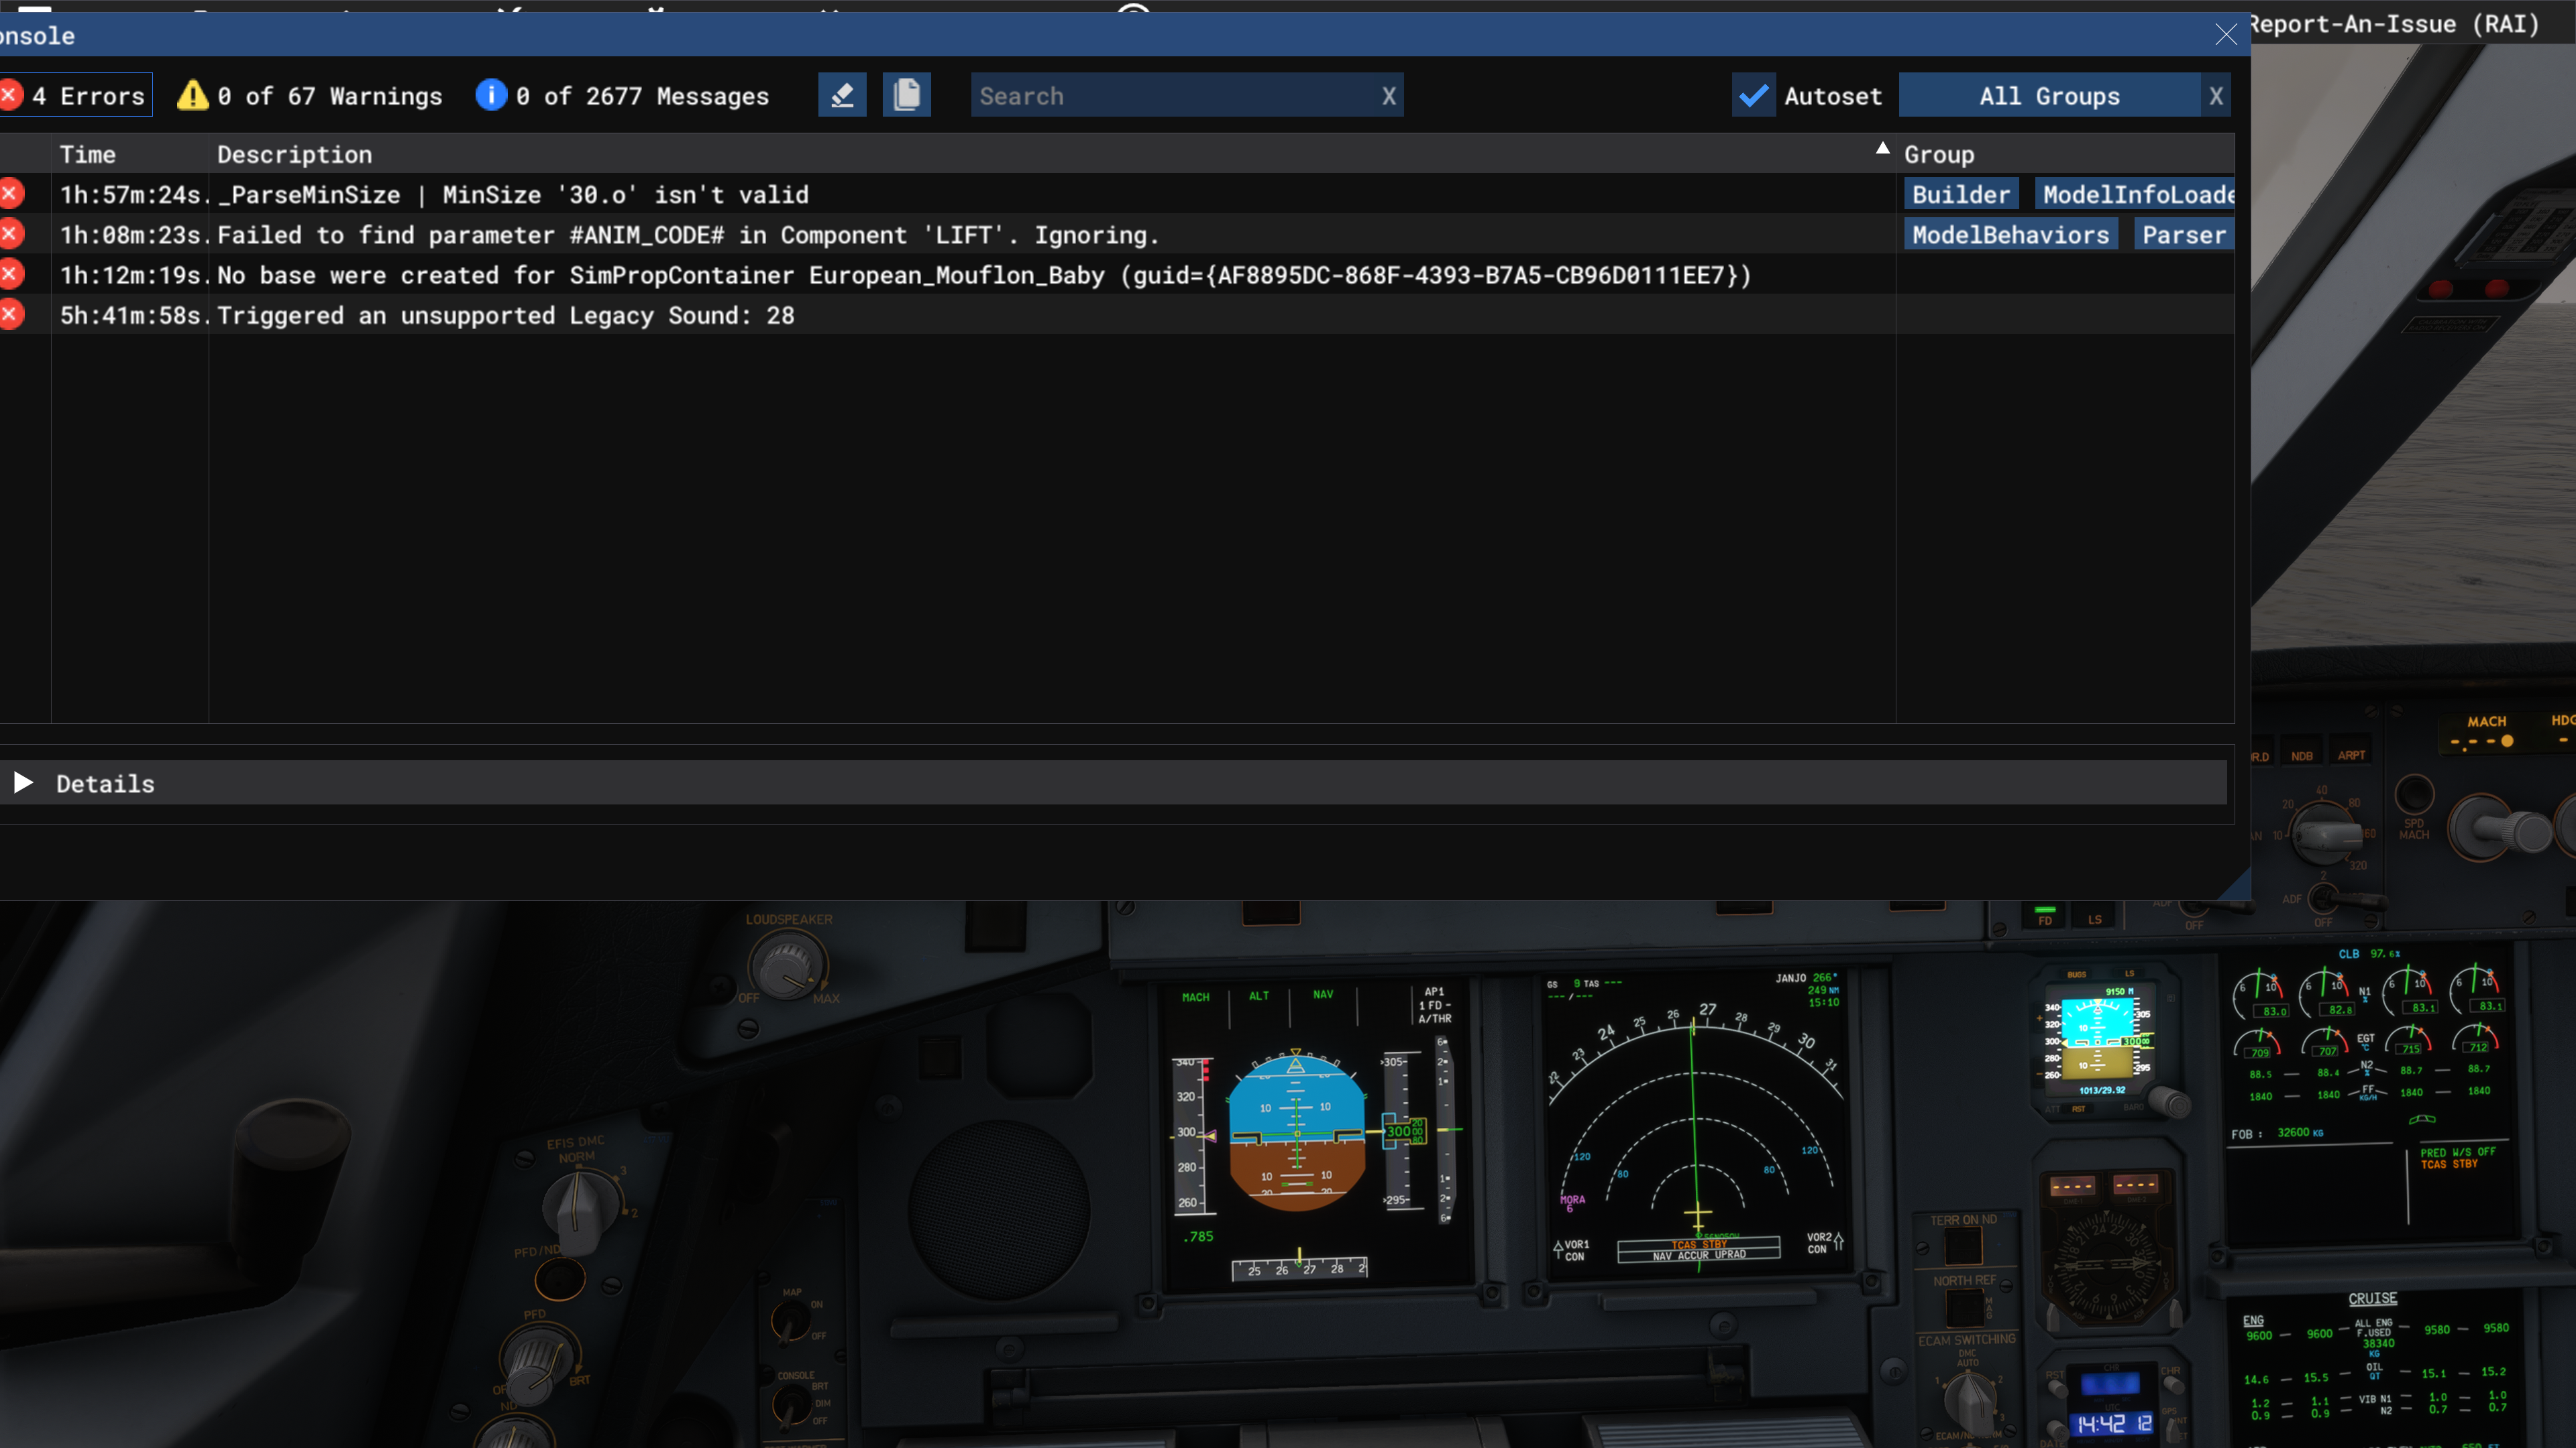Click in the Search input field
Image resolution: width=2576 pixels, height=1448 pixels.
pyautogui.click(x=1170, y=96)
